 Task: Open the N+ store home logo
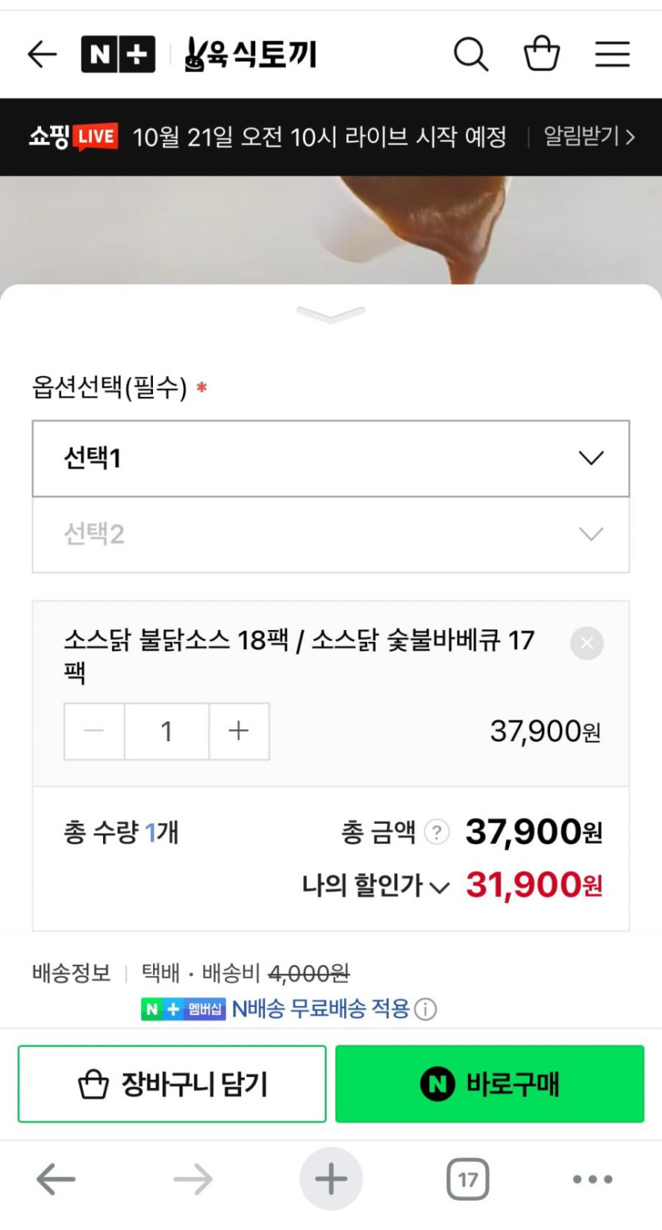(x=118, y=54)
